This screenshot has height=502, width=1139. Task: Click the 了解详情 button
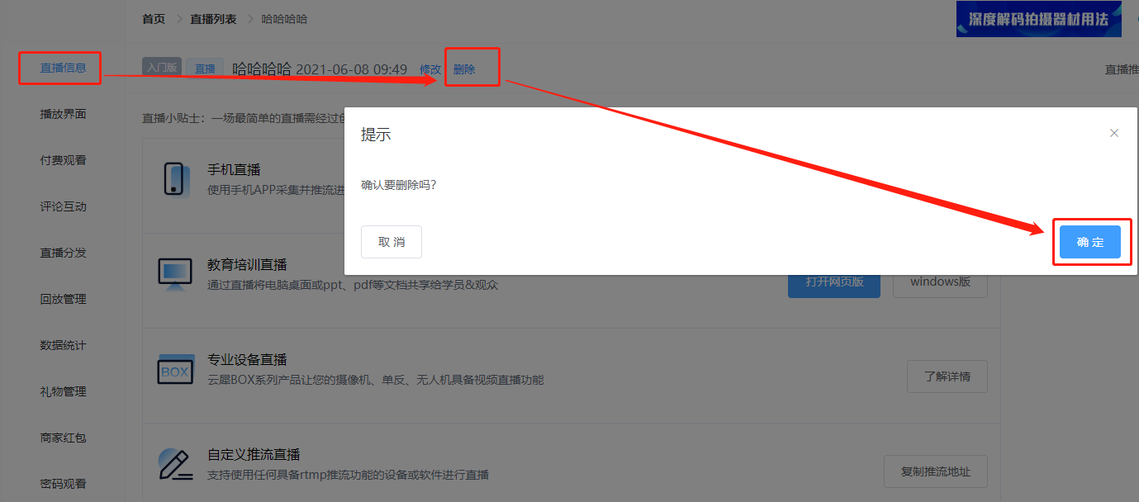click(x=947, y=376)
